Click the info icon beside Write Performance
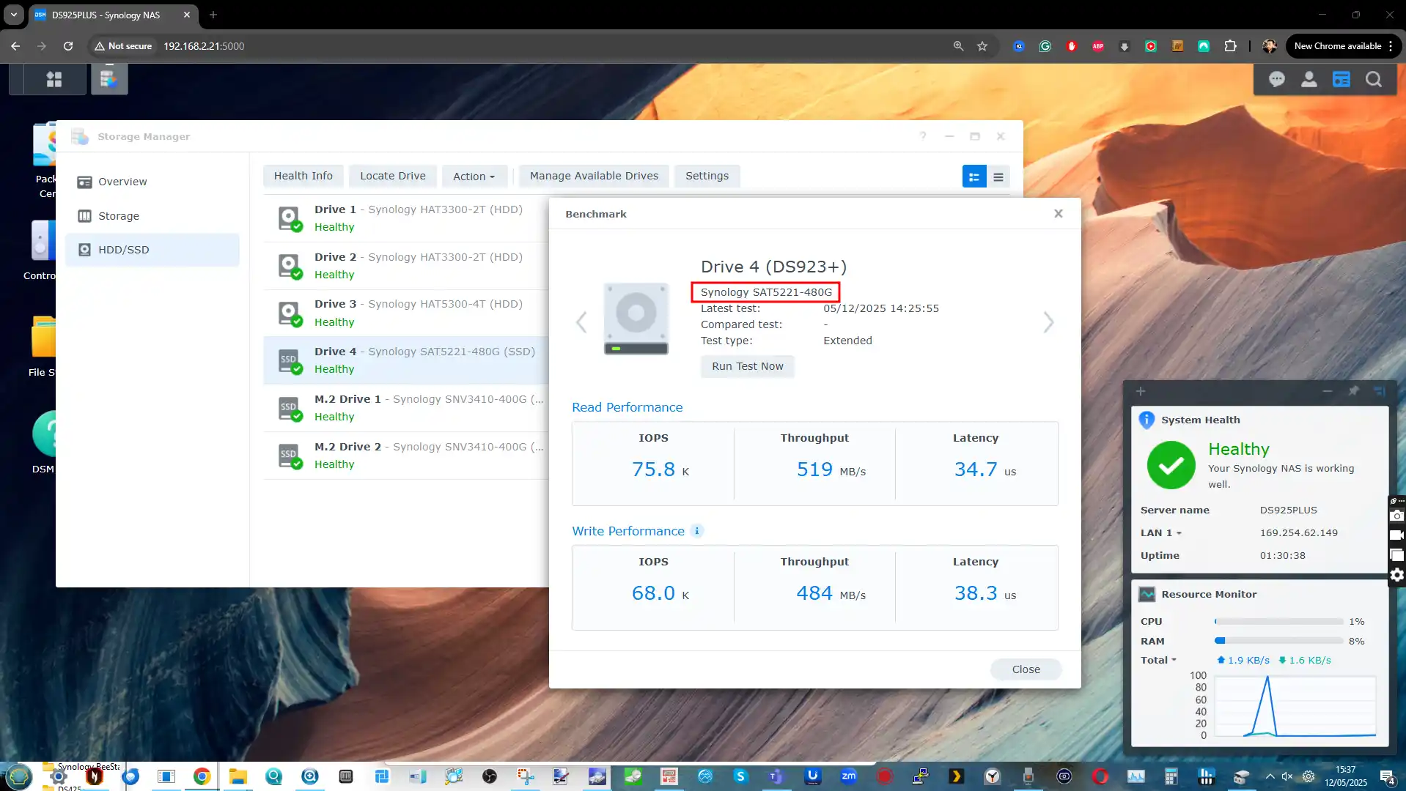This screenshot has width=1406, height=791. click(697, 531)
